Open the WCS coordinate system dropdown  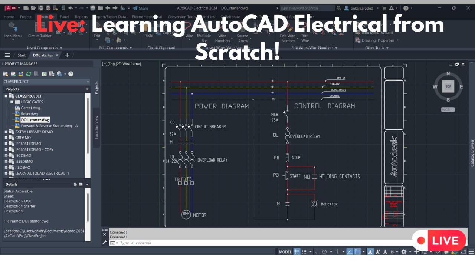tap(448, 110)
